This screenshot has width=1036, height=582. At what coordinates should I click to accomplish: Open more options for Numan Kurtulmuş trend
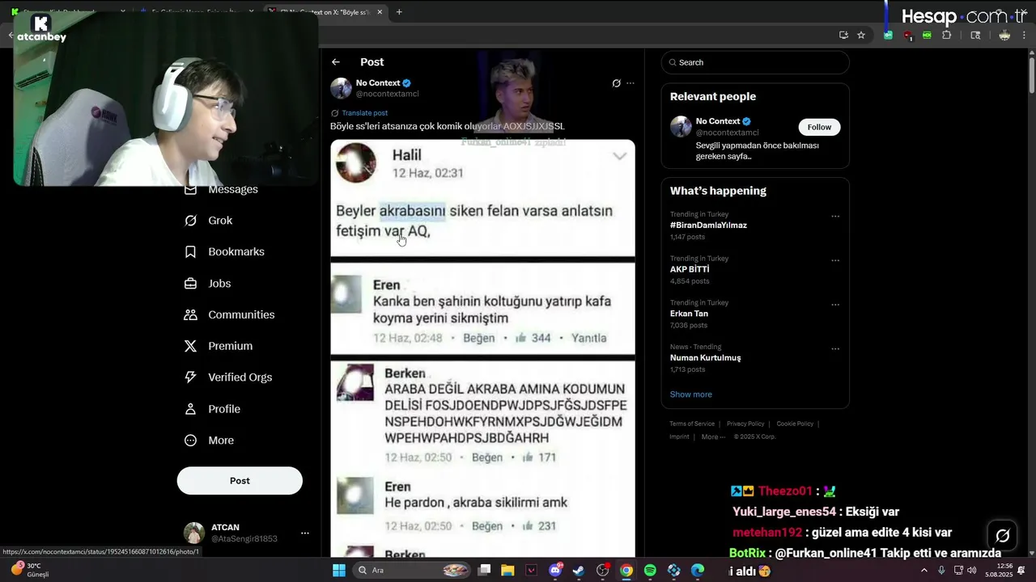(835, 349)
